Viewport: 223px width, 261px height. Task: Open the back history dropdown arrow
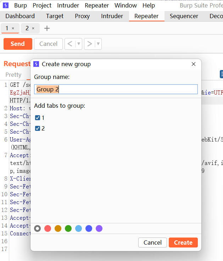click(79, 44)
